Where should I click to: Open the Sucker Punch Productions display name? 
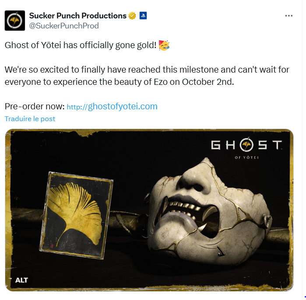(78, 16)
